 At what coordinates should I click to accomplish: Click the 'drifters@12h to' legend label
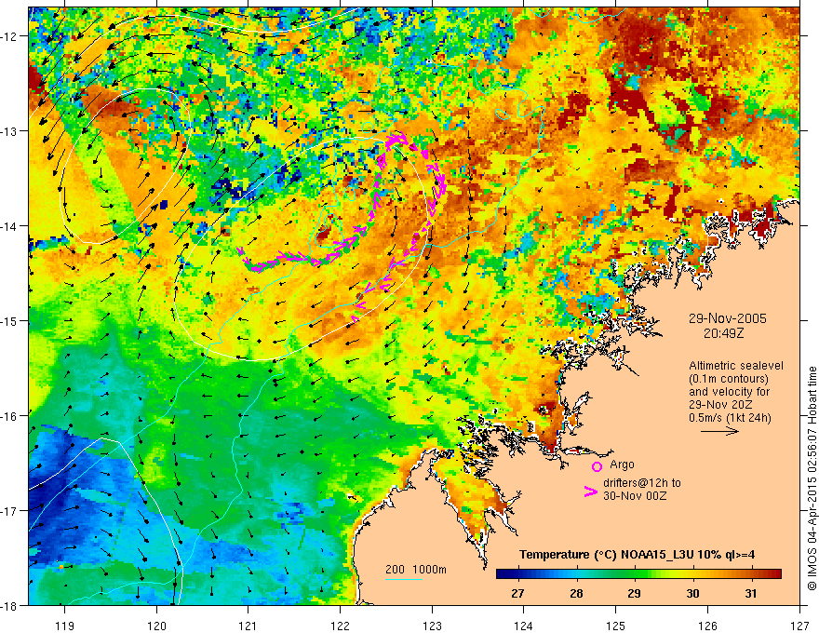tap(642, 482)
